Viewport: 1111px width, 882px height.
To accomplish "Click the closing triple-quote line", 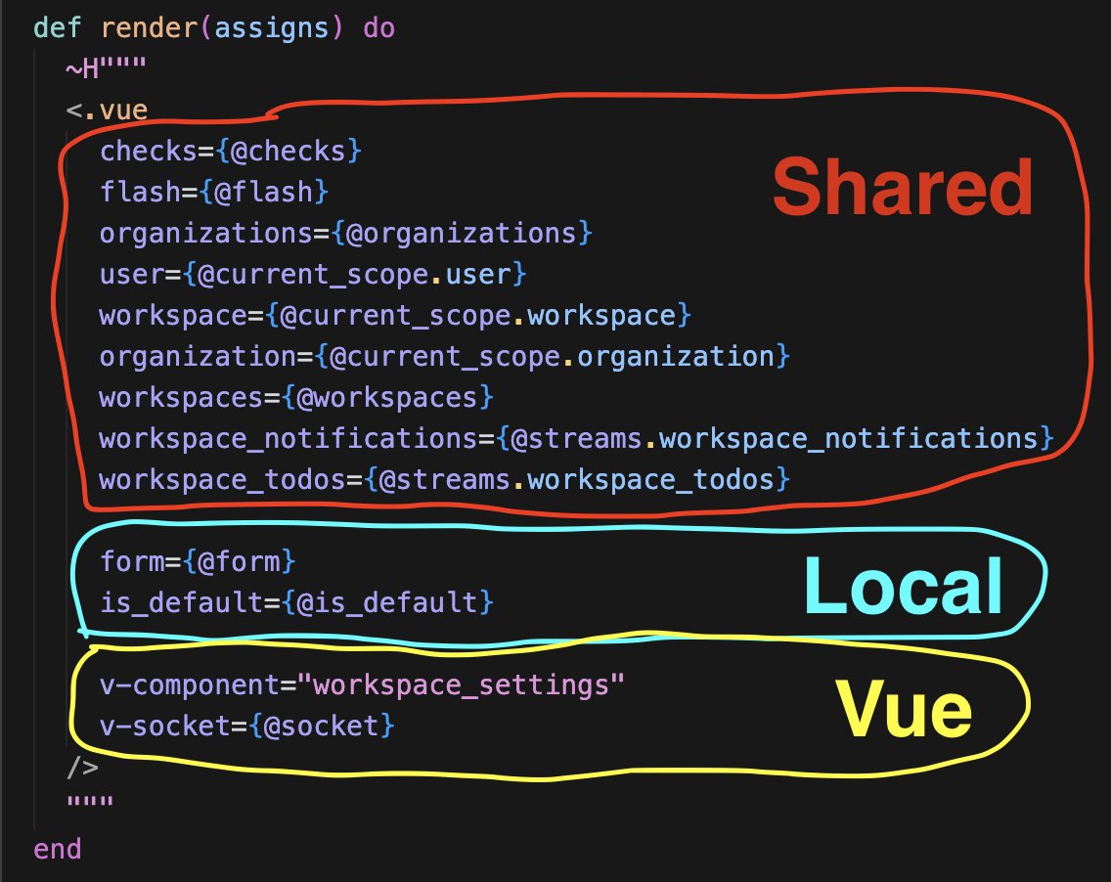I will [x=90, y=803].
